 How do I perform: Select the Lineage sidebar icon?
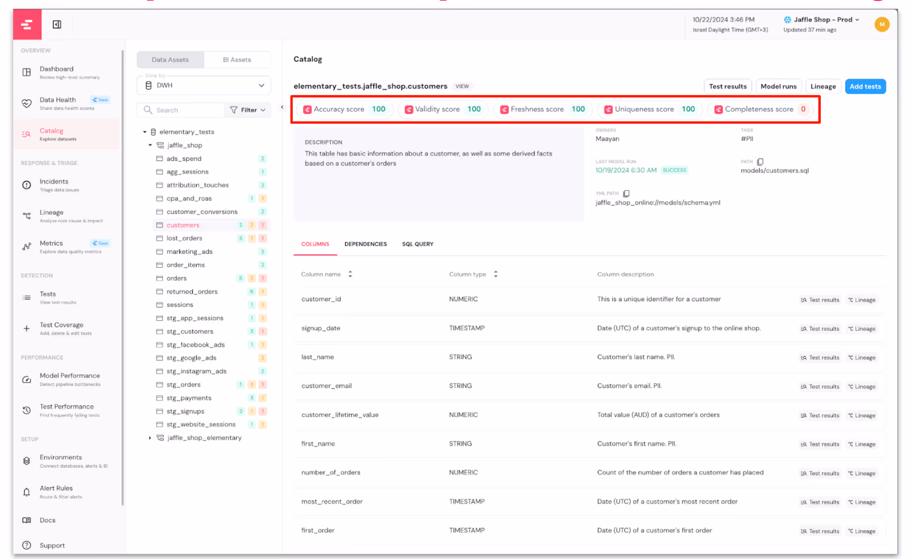click(x=27, y=216)
